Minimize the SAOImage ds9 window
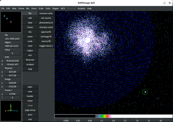This screenshot has width=173, height=122. tap(165, 3)
